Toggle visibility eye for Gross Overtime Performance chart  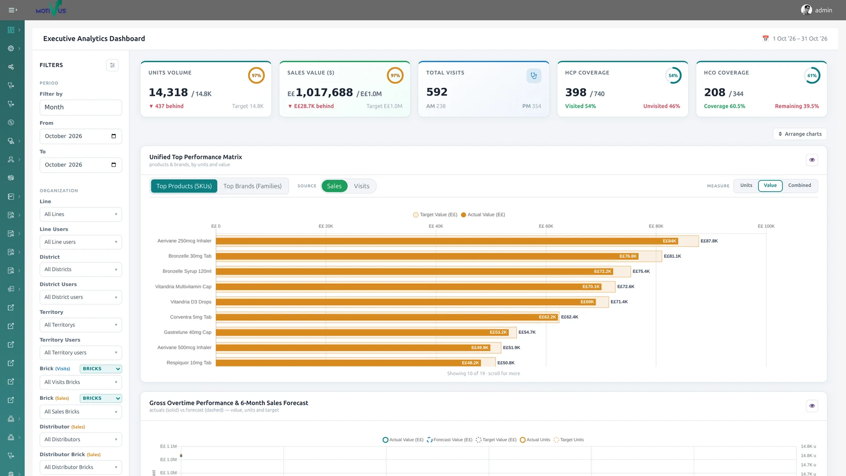(x=812, y=406)
